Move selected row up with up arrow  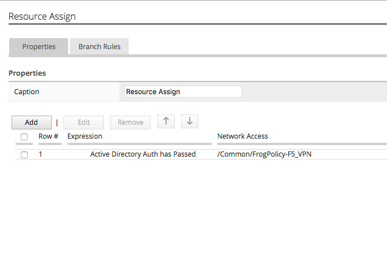(166, 121)
